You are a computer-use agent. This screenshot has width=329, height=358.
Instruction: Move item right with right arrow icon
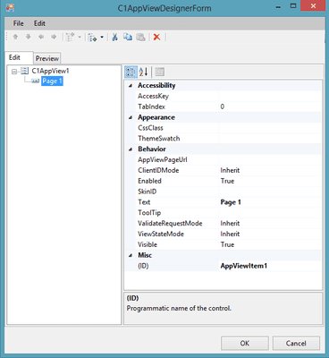[54, 37]
